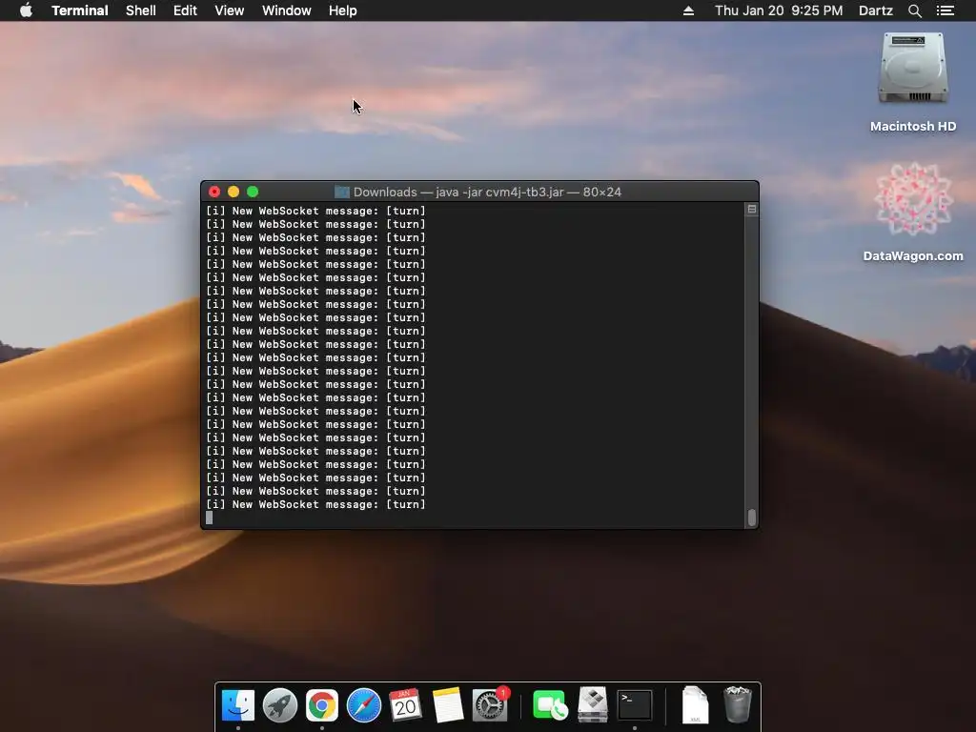Click the Downloads folder proxy icon in title
The image size is (976, 732).
coord(342,192)
